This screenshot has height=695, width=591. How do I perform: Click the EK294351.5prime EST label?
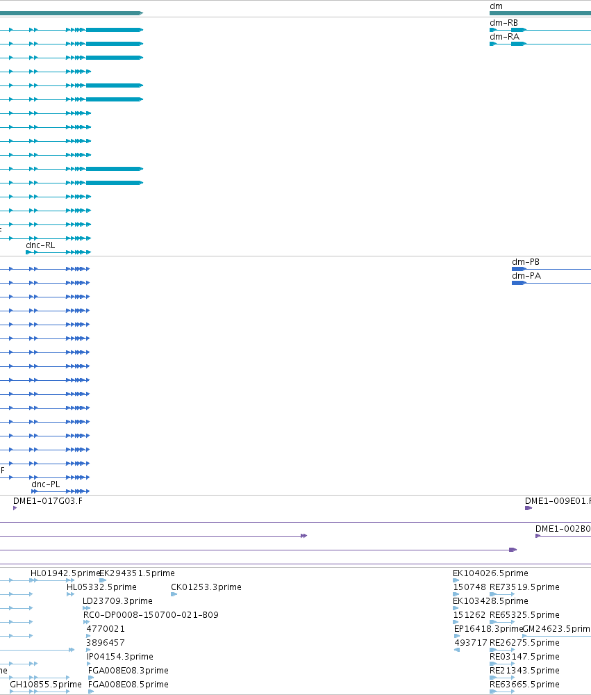click(137, 573)
